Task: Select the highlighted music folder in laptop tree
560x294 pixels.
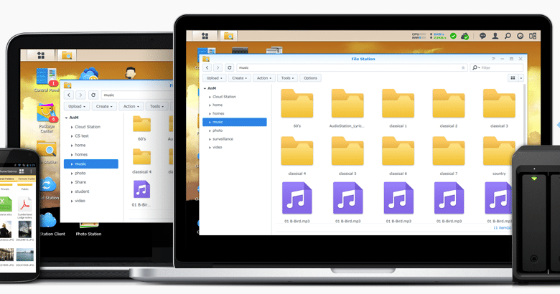Action: [234, 122]
